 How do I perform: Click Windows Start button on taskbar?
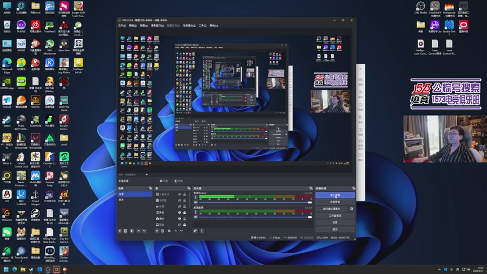(6, 269)
